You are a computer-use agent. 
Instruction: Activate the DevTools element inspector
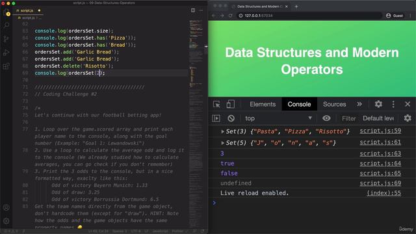pos(216,104)
